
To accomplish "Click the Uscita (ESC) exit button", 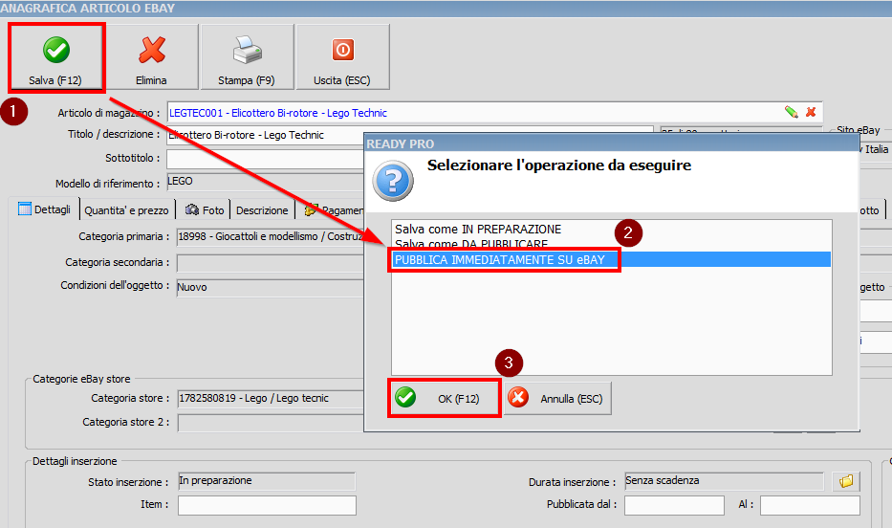I will tap(342, 56).
